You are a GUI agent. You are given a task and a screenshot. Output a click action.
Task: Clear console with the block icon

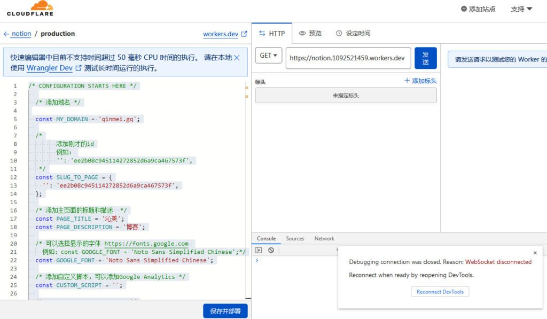pos(271,250)
